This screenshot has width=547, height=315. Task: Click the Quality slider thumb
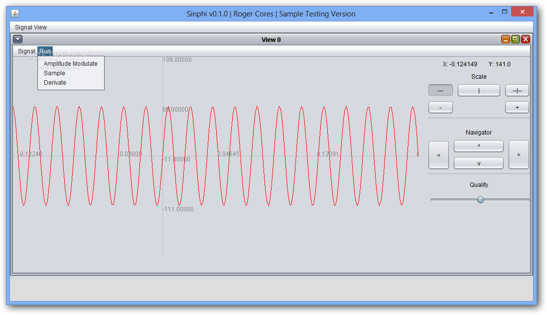pyautogui.click(x=480, y=199)
